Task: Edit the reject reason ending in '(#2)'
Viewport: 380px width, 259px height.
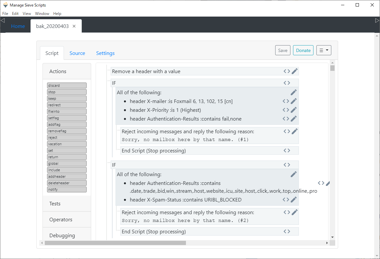Action: pos(294,212)
